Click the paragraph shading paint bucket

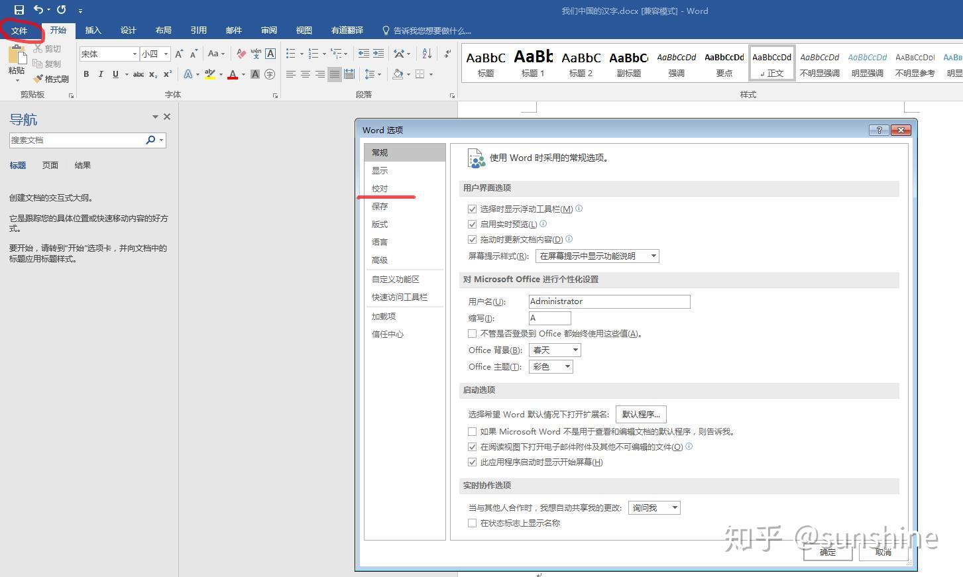click(397, 74)
